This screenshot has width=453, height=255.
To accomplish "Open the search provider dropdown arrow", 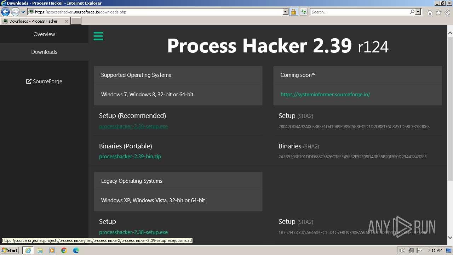I will (418, 12).
